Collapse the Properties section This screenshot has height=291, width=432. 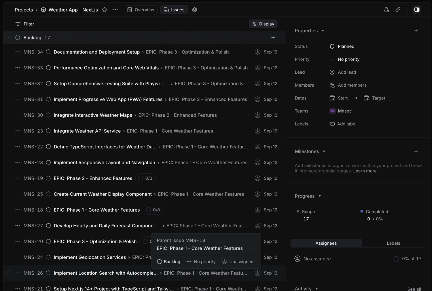point(323,31)
